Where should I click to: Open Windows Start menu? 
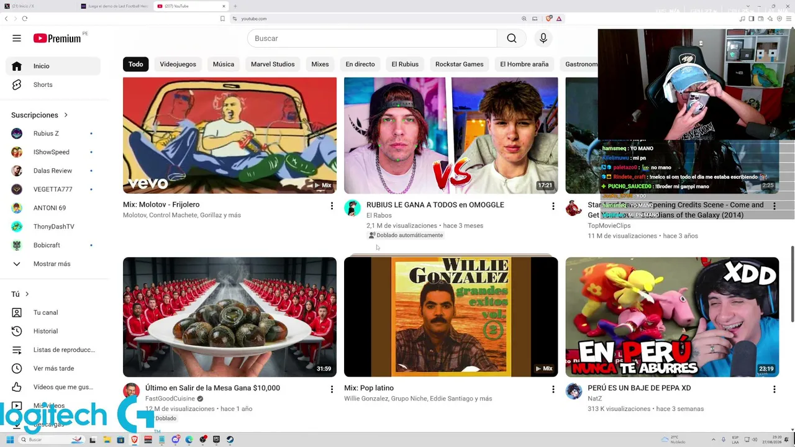10,440
